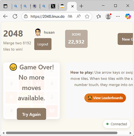
Task: Click the address bar URL 2048.linux.do
Action: point(47,17)
